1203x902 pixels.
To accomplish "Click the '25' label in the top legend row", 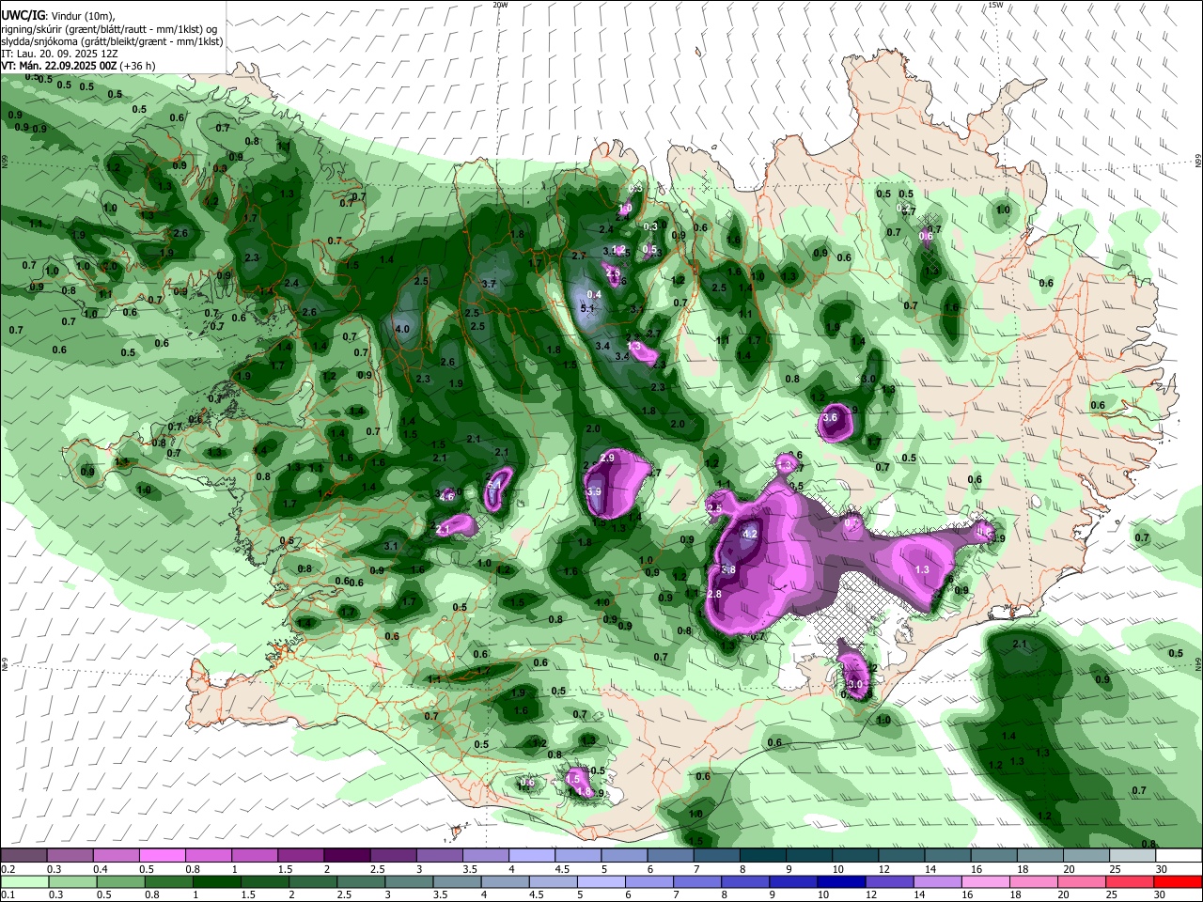I will (1114, 869).
